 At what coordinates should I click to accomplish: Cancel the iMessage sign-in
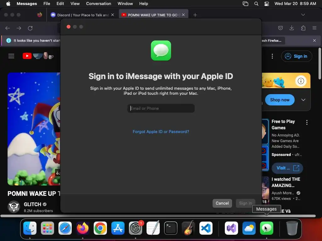[x=222, y=203]
